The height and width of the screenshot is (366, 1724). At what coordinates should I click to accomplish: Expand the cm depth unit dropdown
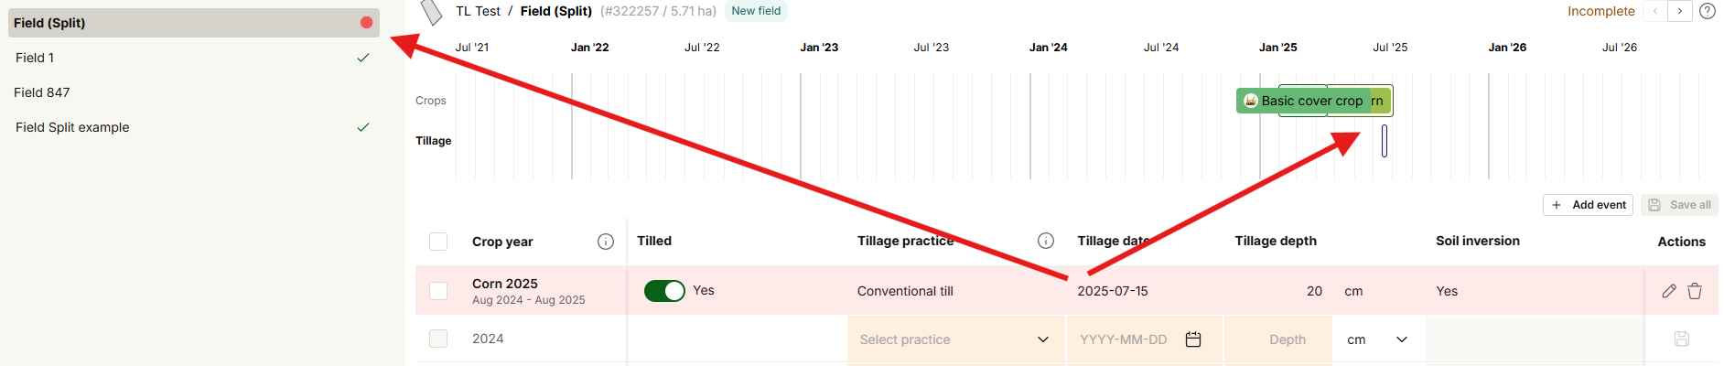pos(1377,339)
